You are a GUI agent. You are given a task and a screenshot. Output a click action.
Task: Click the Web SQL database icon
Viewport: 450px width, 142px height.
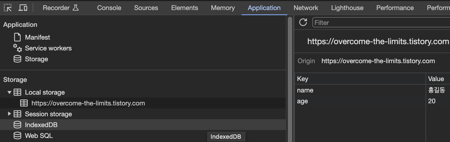point(17,135)
